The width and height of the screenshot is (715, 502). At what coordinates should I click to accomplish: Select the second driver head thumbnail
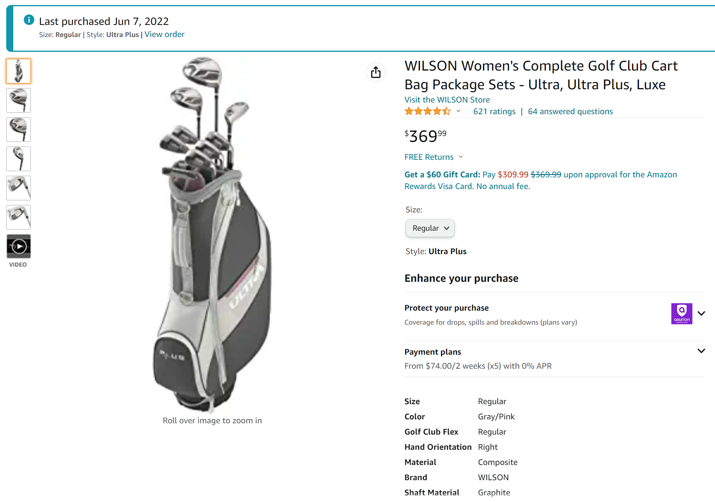pos(19,101)
